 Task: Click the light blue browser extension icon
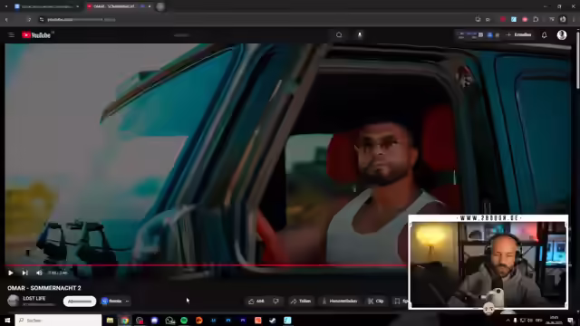(514, 20)
